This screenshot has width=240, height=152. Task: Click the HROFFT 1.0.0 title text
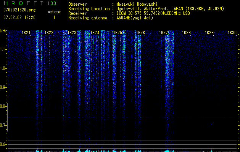point(30,3)
